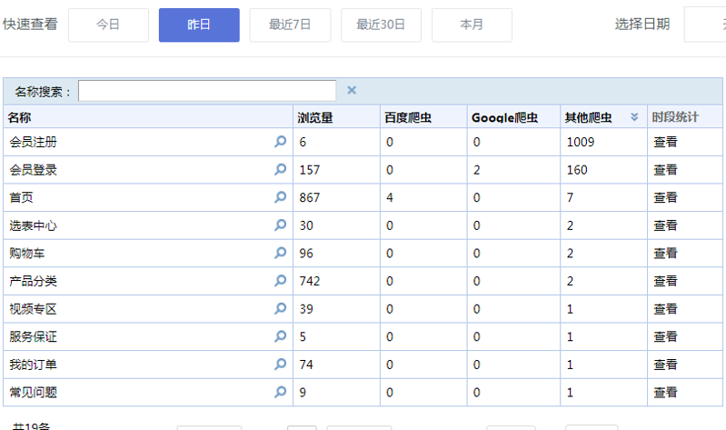This screenshot has height=430, width=726.
Task: Open the 选择日期 date field
Action: click(705, 25)
